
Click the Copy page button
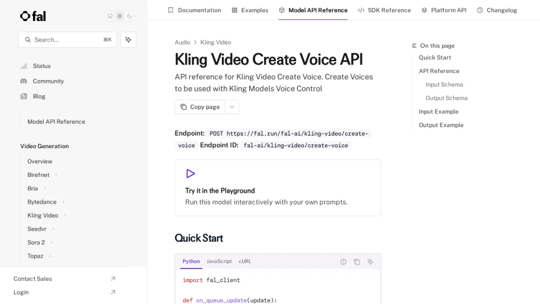pos(200,107)
